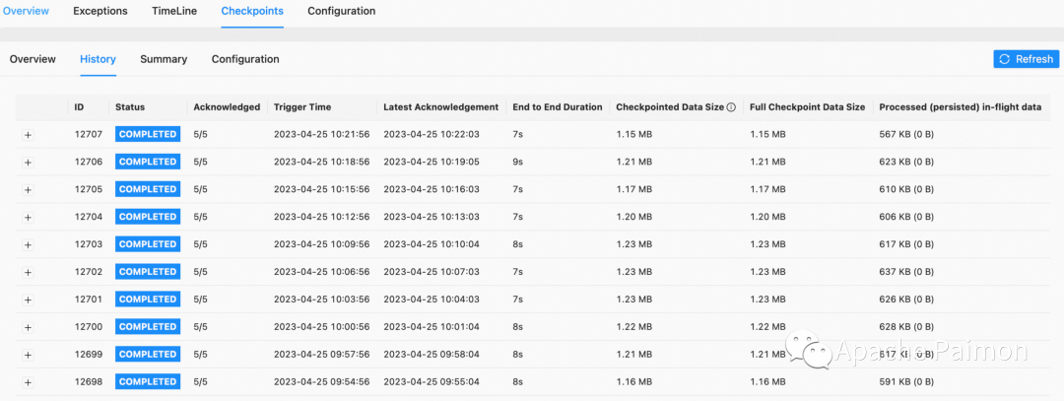This screenshot has width=1064, height=401.
Task: Click ID cell 12700
Action: click(89, 327)
